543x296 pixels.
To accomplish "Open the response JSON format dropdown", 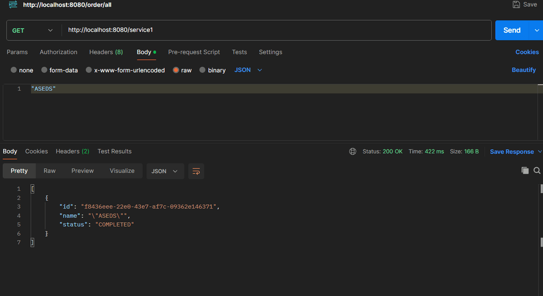I will [165, 171].
